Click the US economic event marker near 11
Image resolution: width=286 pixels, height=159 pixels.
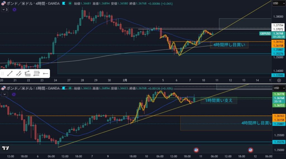coord(196,150)
